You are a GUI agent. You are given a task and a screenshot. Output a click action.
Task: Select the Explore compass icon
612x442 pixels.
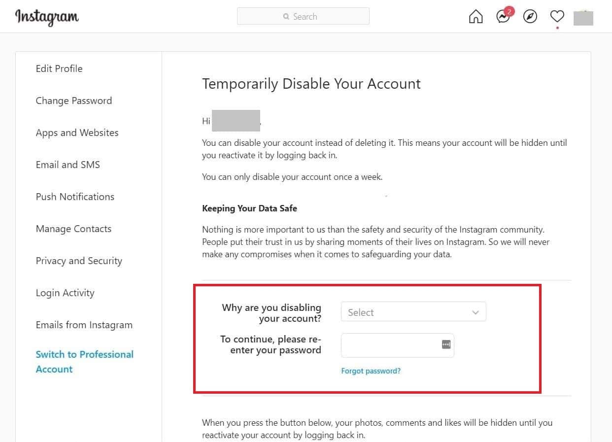(x=530, y=16)
